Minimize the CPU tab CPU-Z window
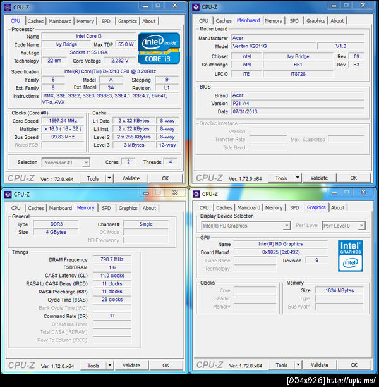Screen dimensions: 379x387 (x=146, y=6)
